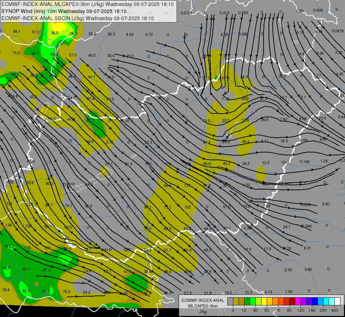Click the map value 69.6
The width and height of the screenshot is (345, 317).
[207, 164]
